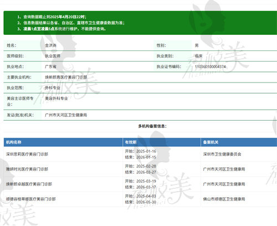277x226 pixels.
Task: Click the end date 2026-05-30
Action: (x=146, y=202)
